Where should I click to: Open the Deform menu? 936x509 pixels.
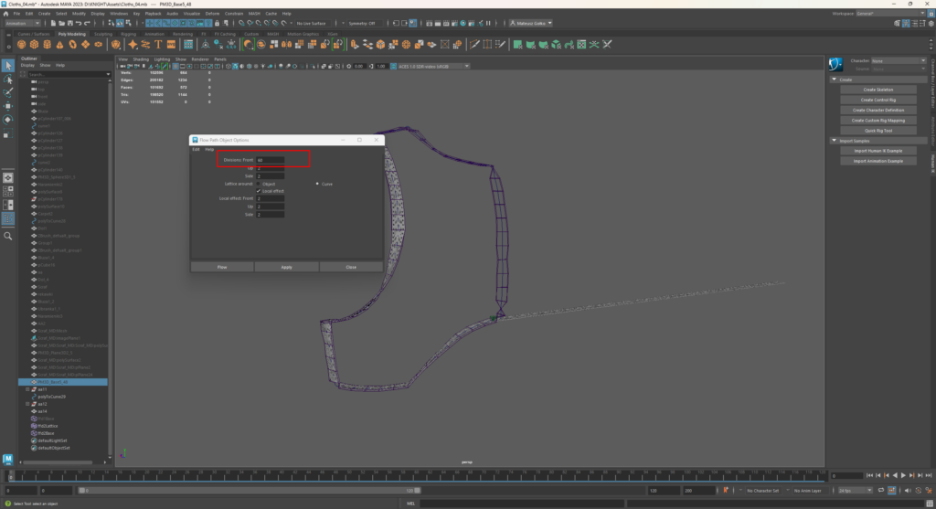[x=212, y=14]
